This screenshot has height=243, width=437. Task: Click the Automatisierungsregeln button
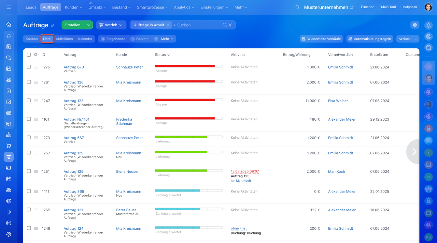click(x=369, y=39)
